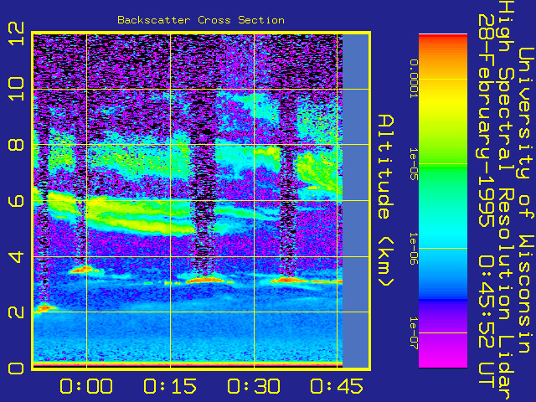Image resolution: width=536 pixels, height=402 pixels.
Task: Click the 0.0001 colorbar label
Action: coord(414,79)
